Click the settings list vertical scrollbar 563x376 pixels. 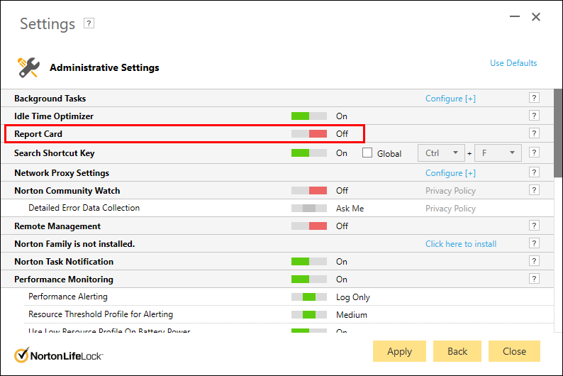(x=558, y=135)
